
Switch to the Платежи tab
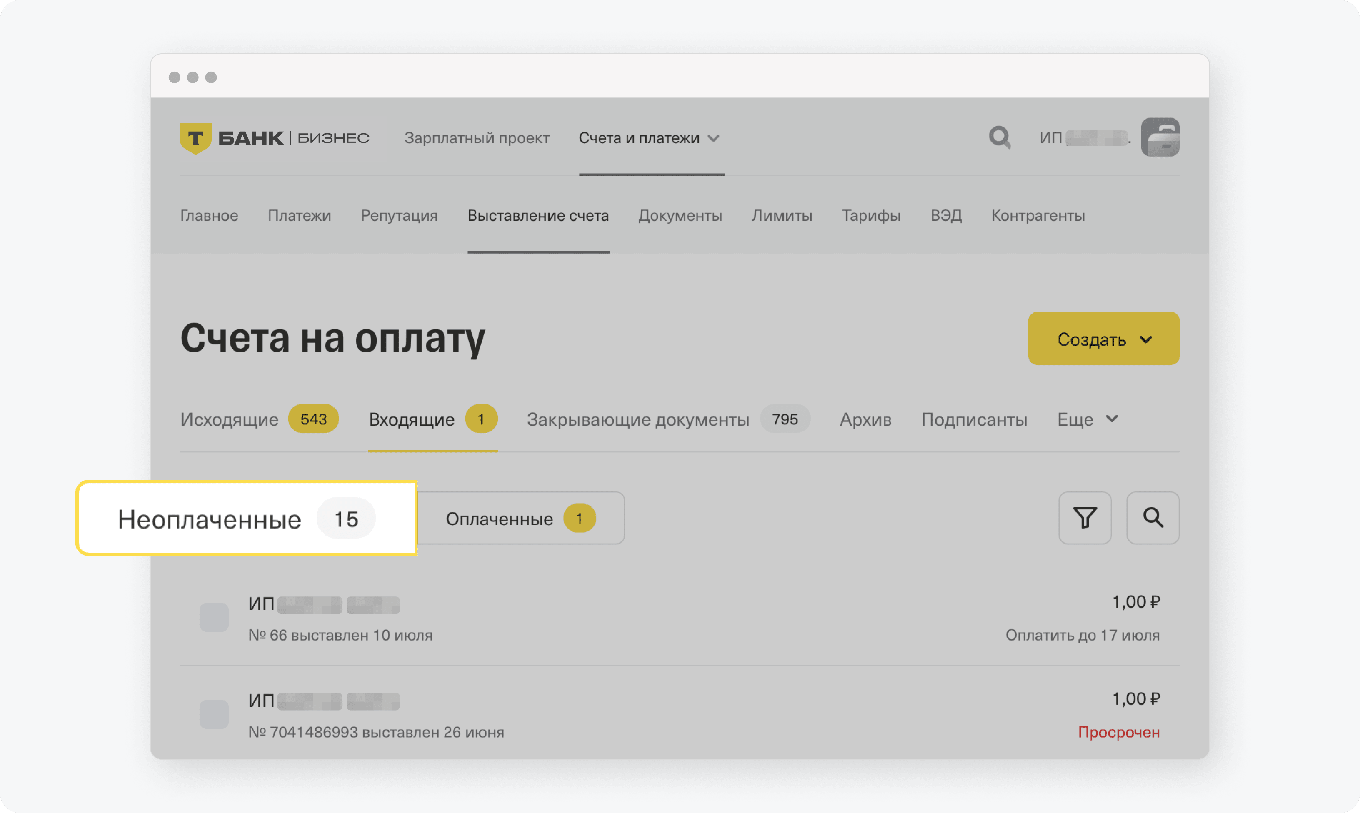(x=299, y=215)
